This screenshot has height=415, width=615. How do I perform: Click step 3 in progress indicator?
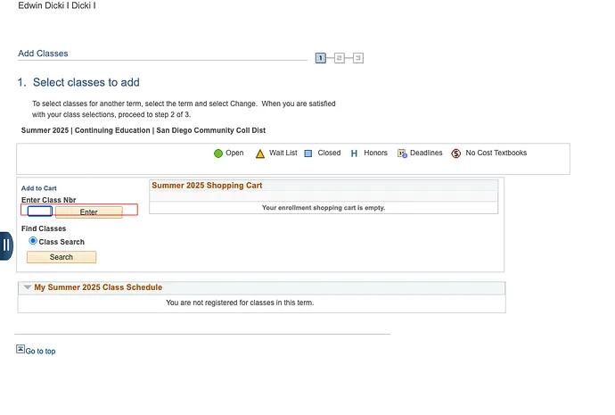point(358,58)
